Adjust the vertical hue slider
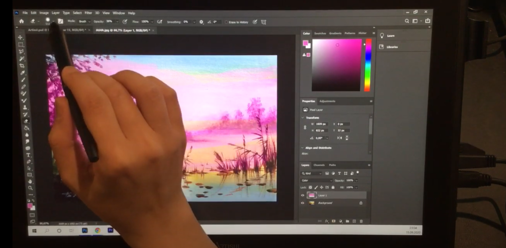Viewport: 506px width, 248px height. coord(368,65)
